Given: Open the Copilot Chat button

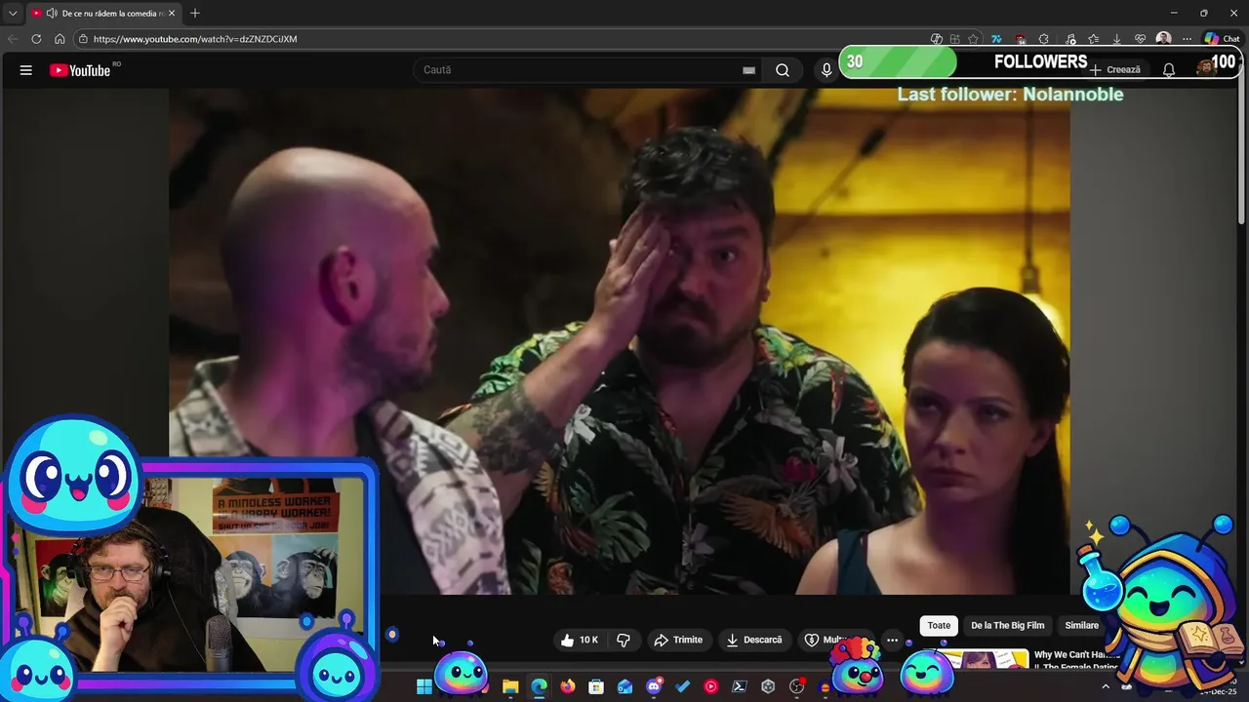Looking at the screenshot, I should (x=1221, y=39).
